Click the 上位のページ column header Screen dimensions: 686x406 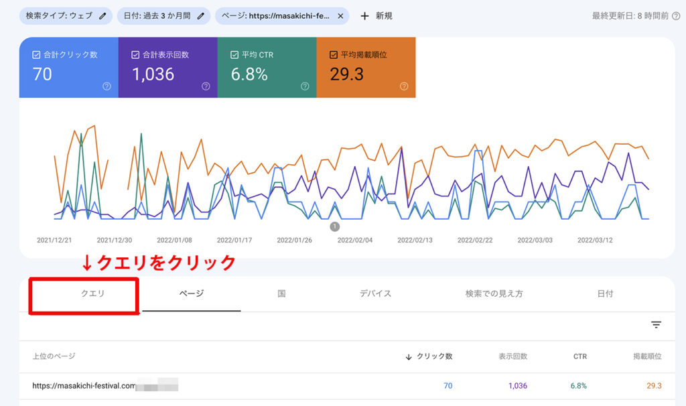(x=54, y=356)
